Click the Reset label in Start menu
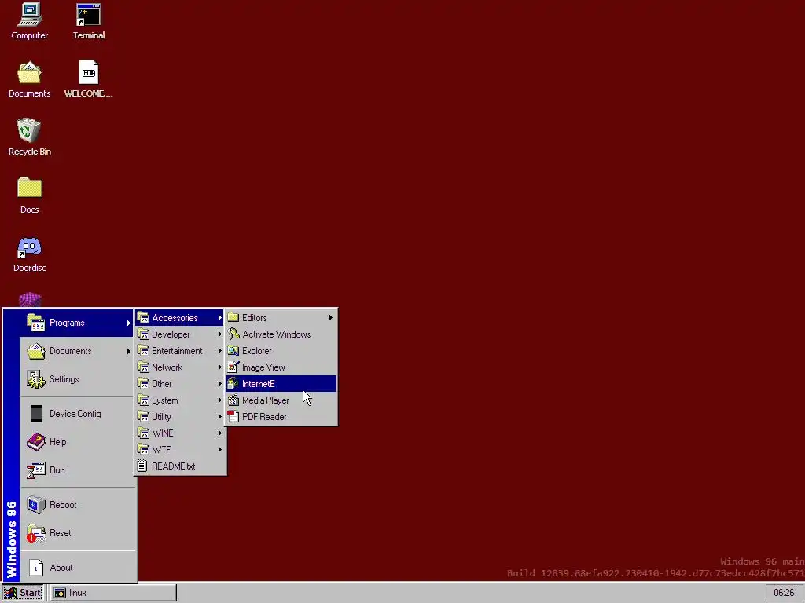The image size is (805, 603). pos(61,533)
